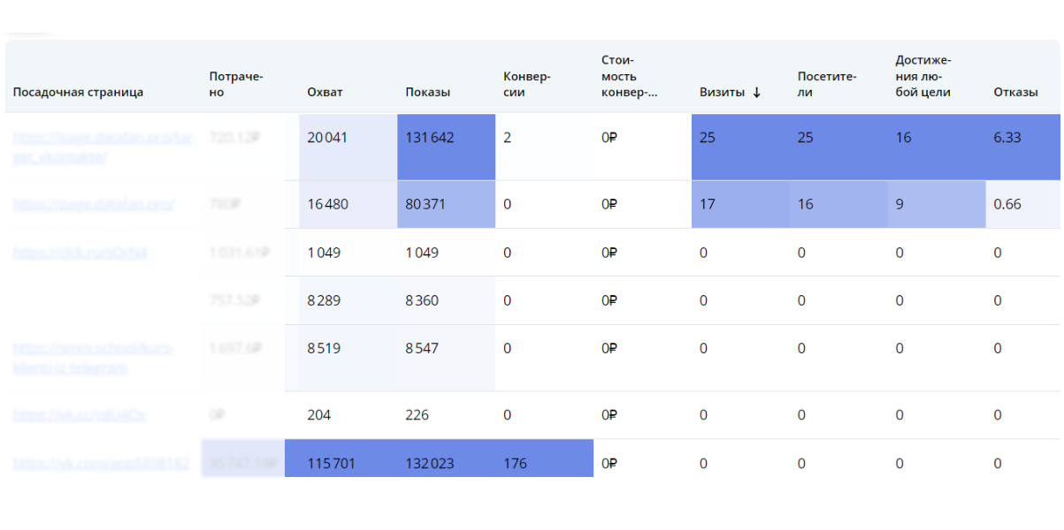Viewport: 1064px width, 530px height.
Task: Sort the table by Охват column
Action: tap(325, 93)
